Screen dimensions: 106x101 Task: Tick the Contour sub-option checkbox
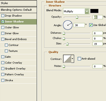[x=6, y=45]
